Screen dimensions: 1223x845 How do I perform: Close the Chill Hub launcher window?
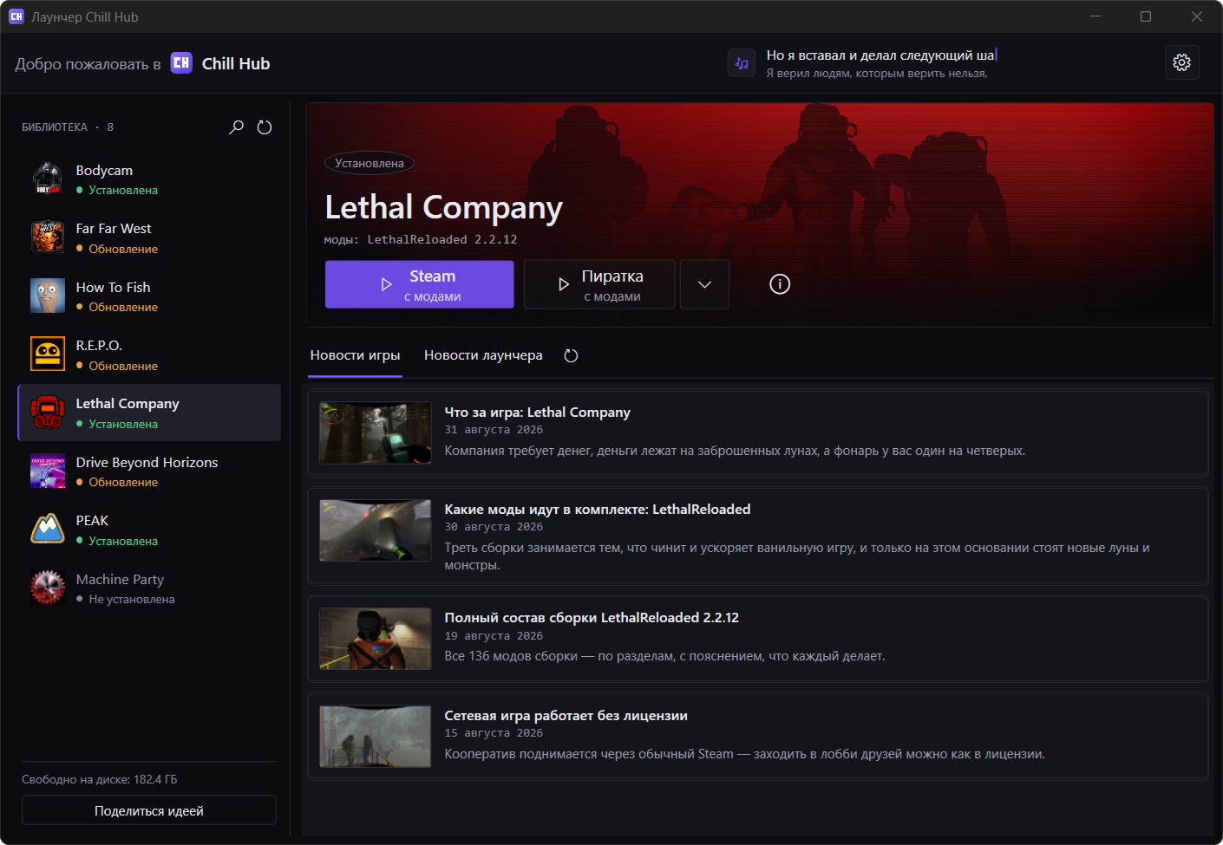[x=1197, y=16]
